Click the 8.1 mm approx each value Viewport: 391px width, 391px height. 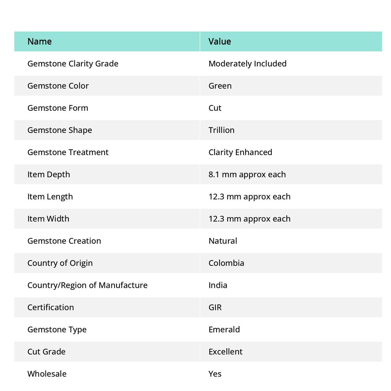click(247, 174)
